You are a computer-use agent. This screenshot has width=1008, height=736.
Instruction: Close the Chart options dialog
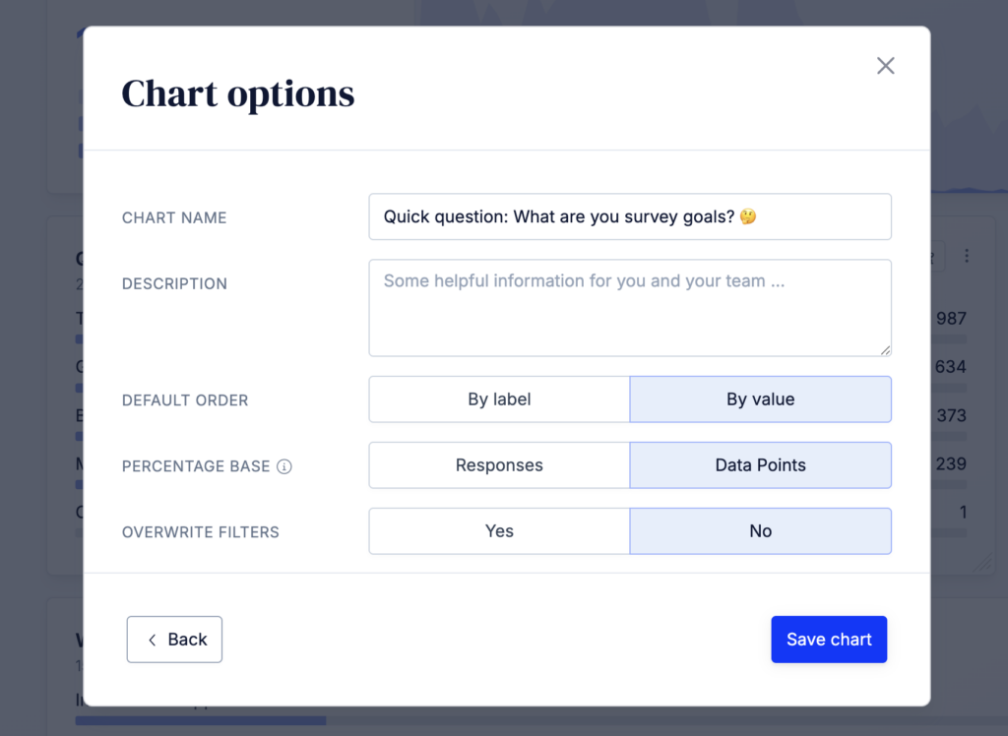pos(886,66)
